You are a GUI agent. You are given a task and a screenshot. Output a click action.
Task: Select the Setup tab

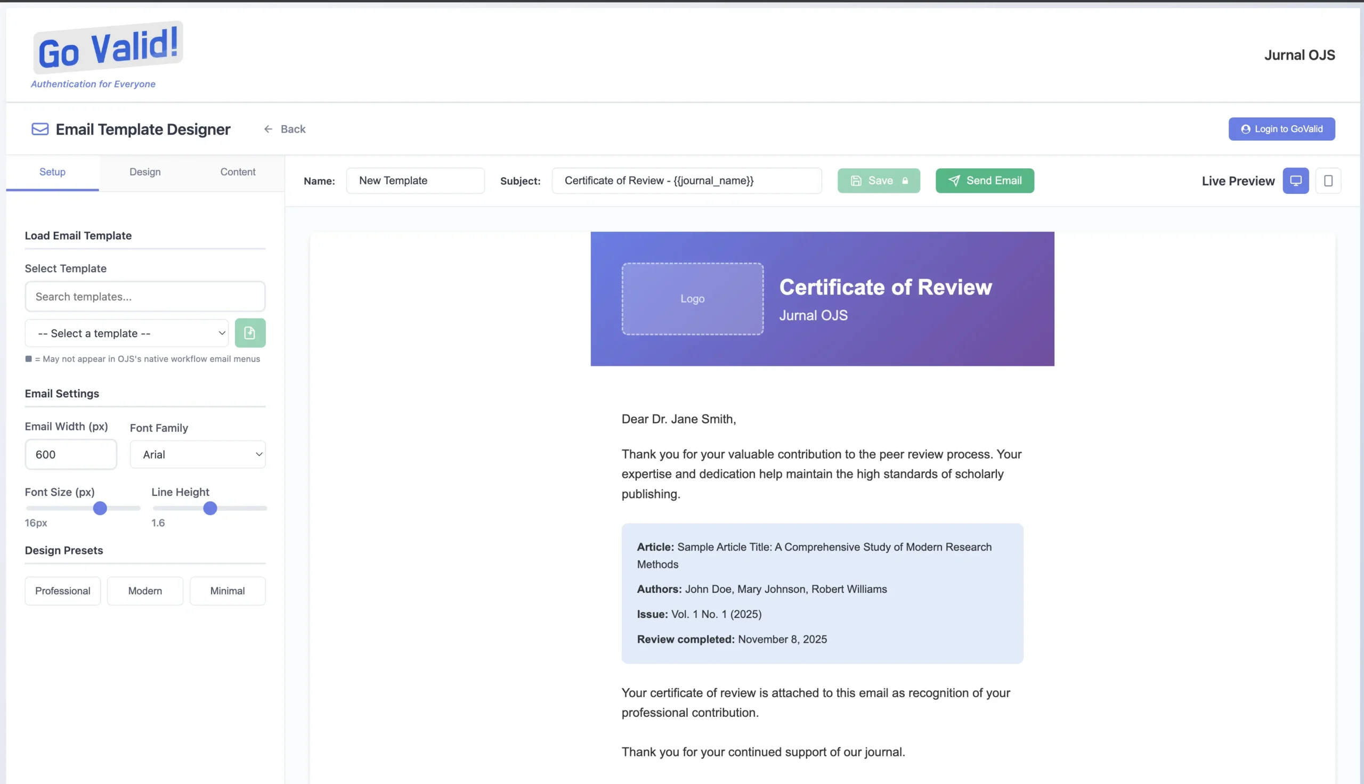52,172
